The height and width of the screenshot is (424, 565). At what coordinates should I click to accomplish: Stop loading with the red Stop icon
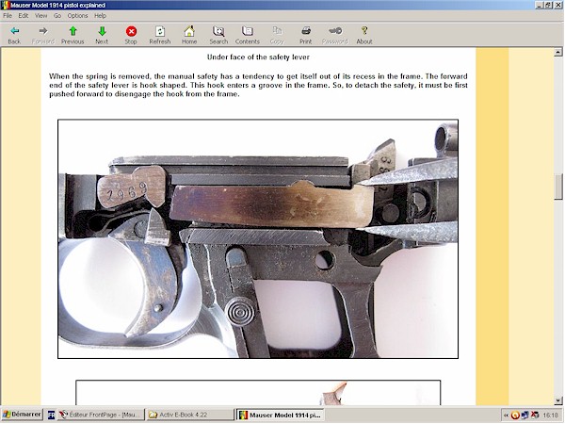coord(131,35)
